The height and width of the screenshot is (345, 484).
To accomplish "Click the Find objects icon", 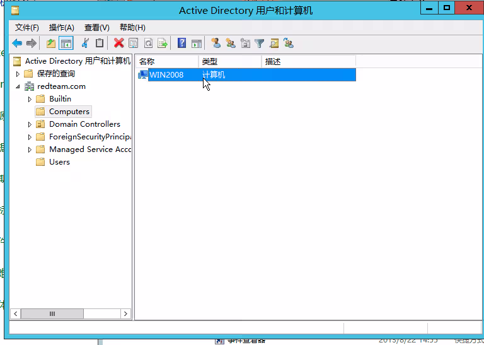I will click(x=274, y=44).
